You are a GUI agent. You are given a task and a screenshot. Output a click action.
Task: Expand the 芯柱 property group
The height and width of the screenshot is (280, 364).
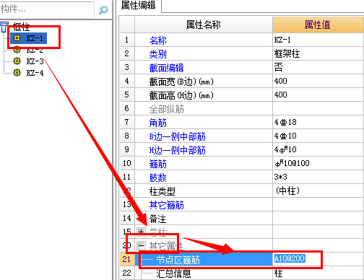tap(141, 232)
